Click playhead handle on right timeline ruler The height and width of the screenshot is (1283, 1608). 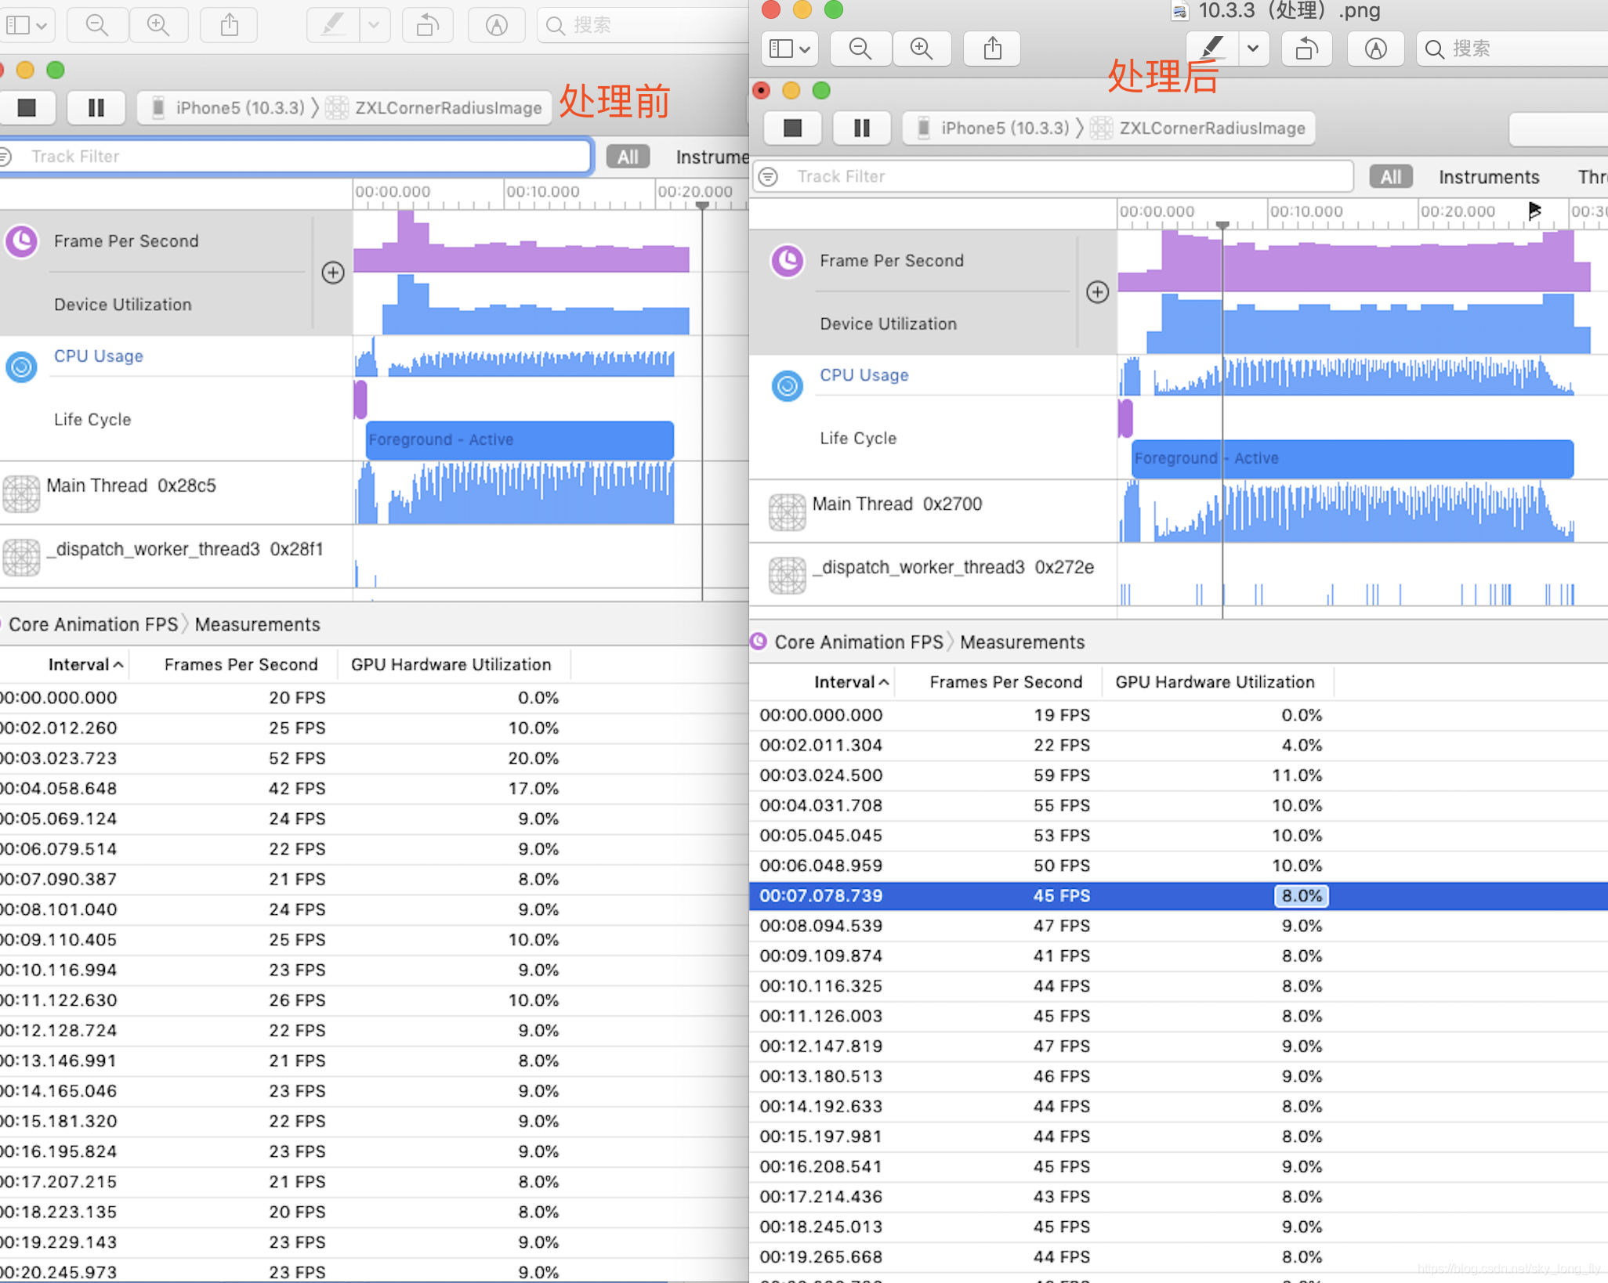(1222, 226)
